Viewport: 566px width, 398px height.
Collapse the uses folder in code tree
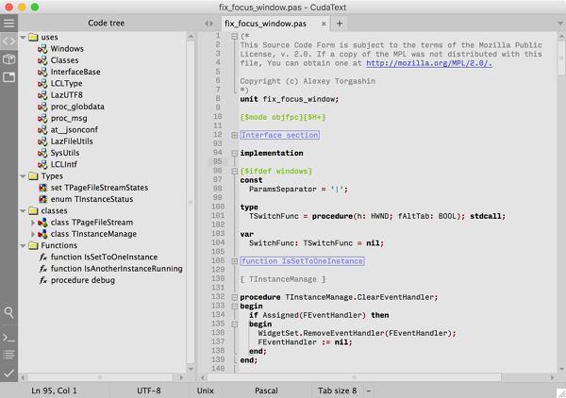click(23, 37)
